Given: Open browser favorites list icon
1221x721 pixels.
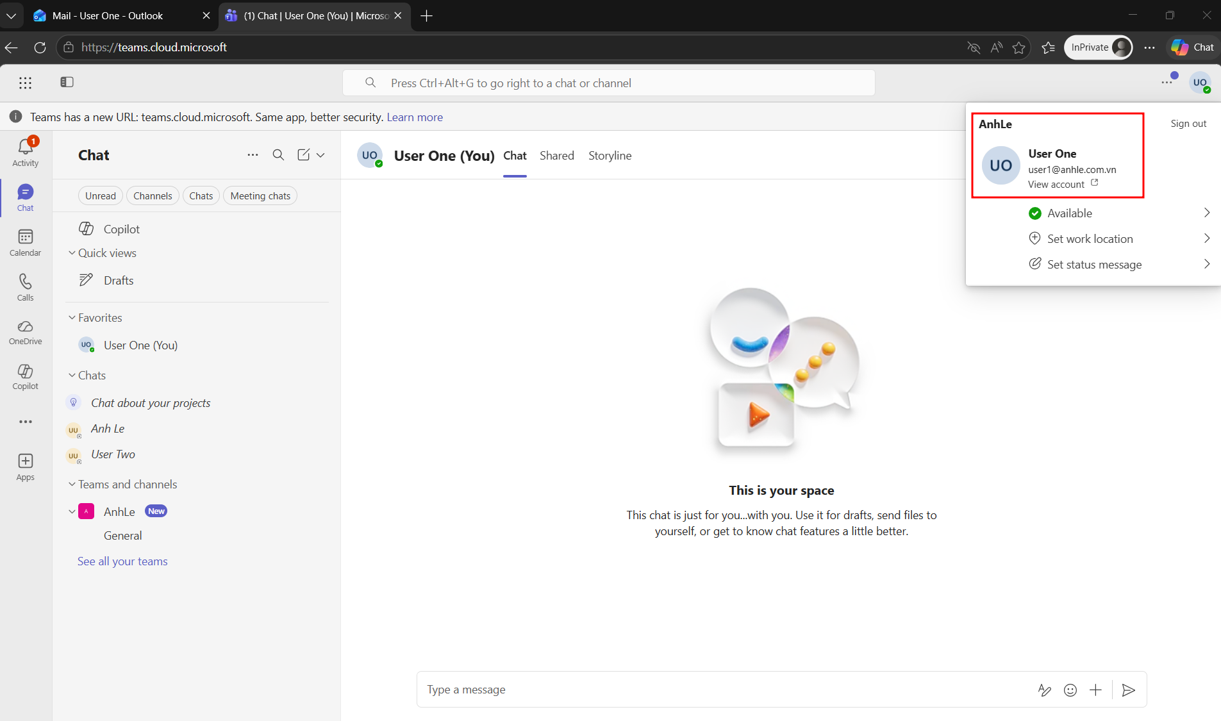Looking at the screenshot, I should pos(1049,47).
